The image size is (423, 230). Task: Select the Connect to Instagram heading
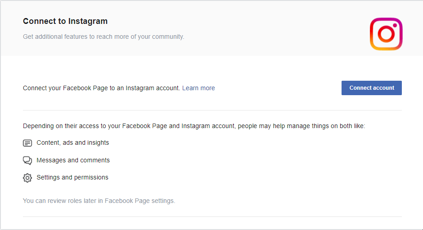65,21
